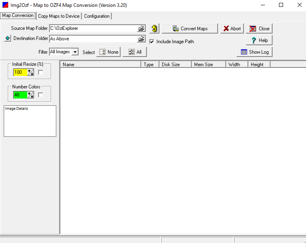
Task: Browse for Source Map Folder with folder icon
Action: click(141, 29)
